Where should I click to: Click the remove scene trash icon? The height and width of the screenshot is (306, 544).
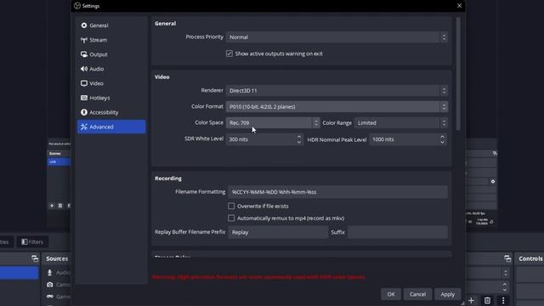pyautogui.click(x=60, y=206)
